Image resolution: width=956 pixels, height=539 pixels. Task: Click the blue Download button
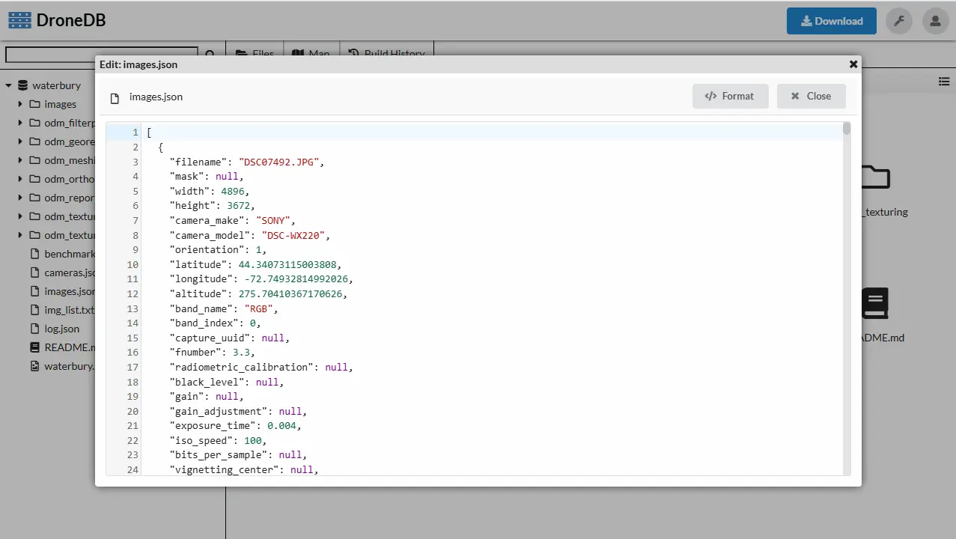tap(831, 21)
